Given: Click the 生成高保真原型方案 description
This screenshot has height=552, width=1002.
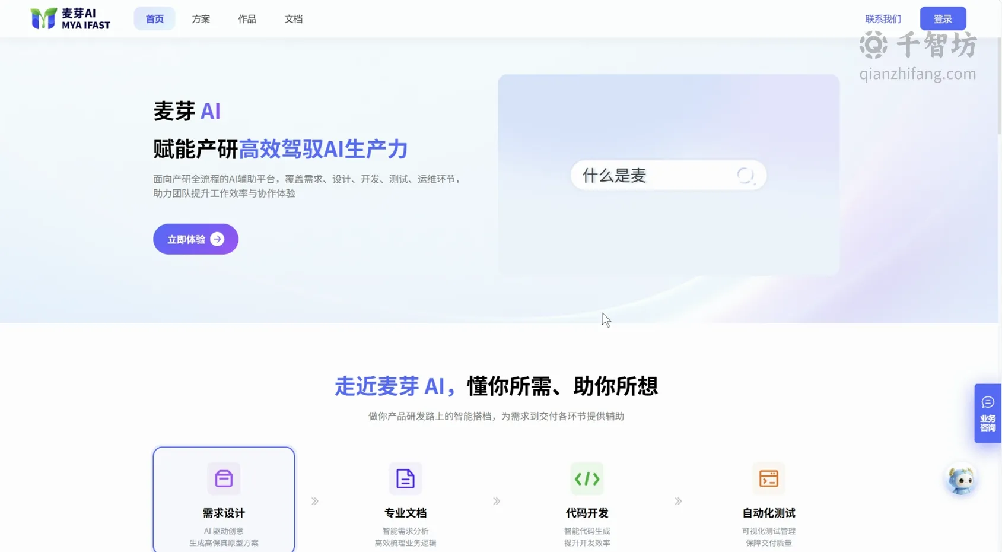Looking at the screenshot, I should tap(224, 543).
